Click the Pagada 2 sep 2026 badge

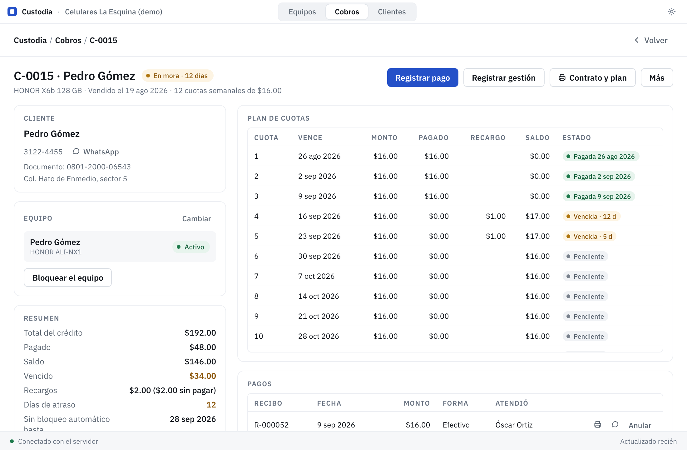point(599,176)
